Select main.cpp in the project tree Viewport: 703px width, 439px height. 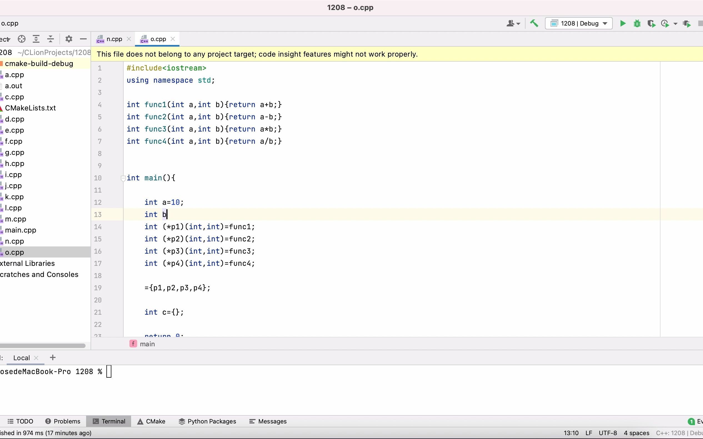[x=20, y=230]
